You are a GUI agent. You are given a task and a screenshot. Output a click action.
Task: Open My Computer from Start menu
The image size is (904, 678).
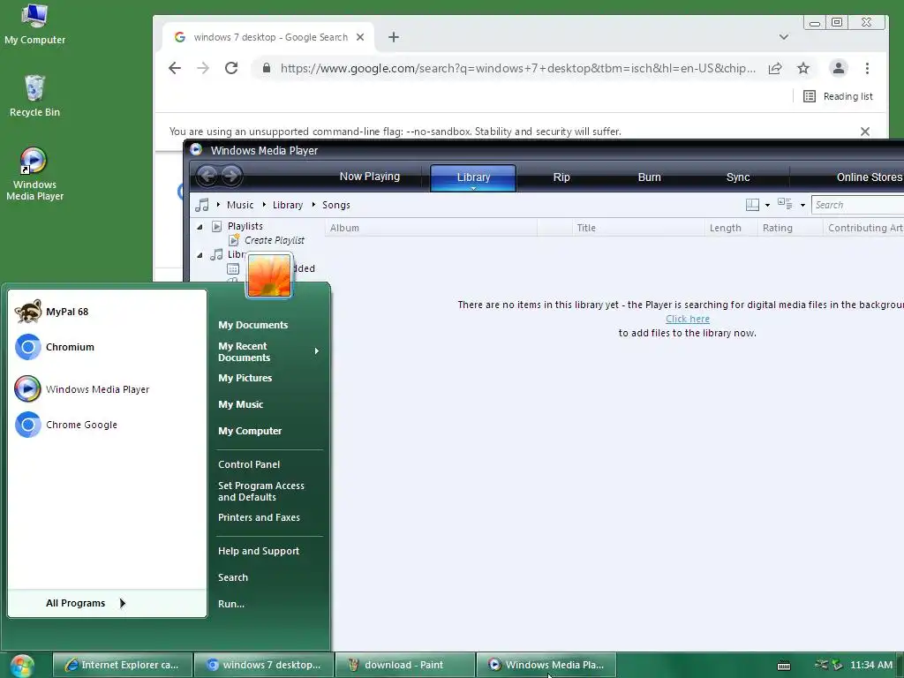[250, 431]
